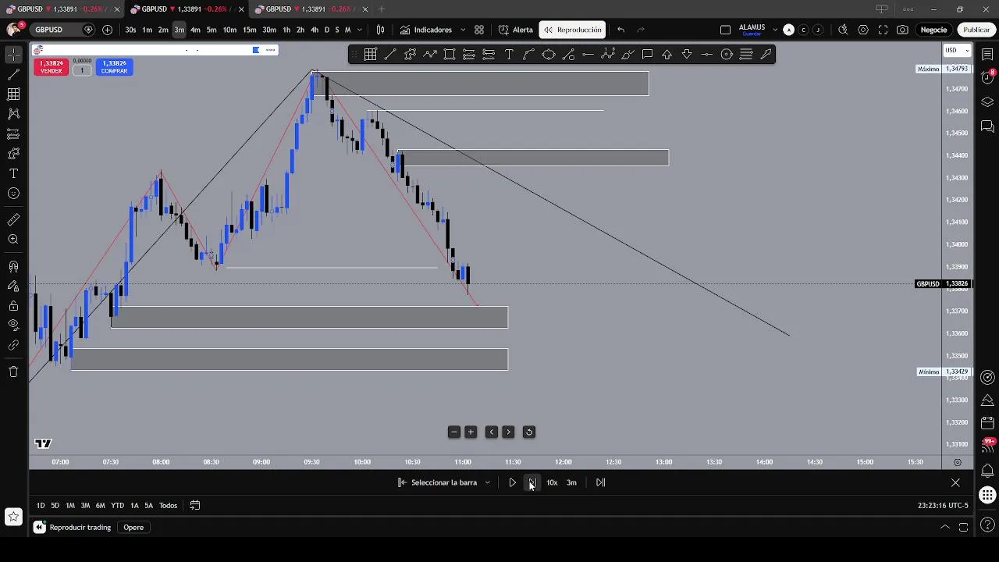Toggle Reproducción bar replay mode

pos(574,30)
